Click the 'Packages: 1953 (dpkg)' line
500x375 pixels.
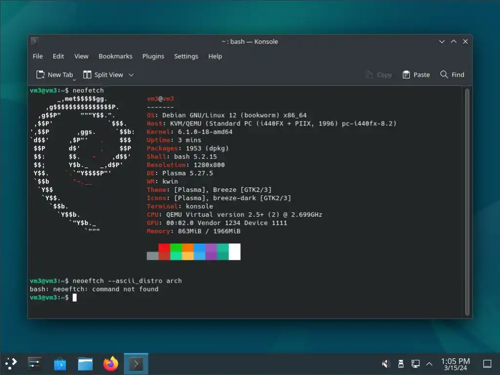click(187, 148)
